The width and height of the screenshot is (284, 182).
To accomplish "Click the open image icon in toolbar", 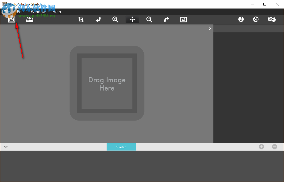I will tap(12, 19).
